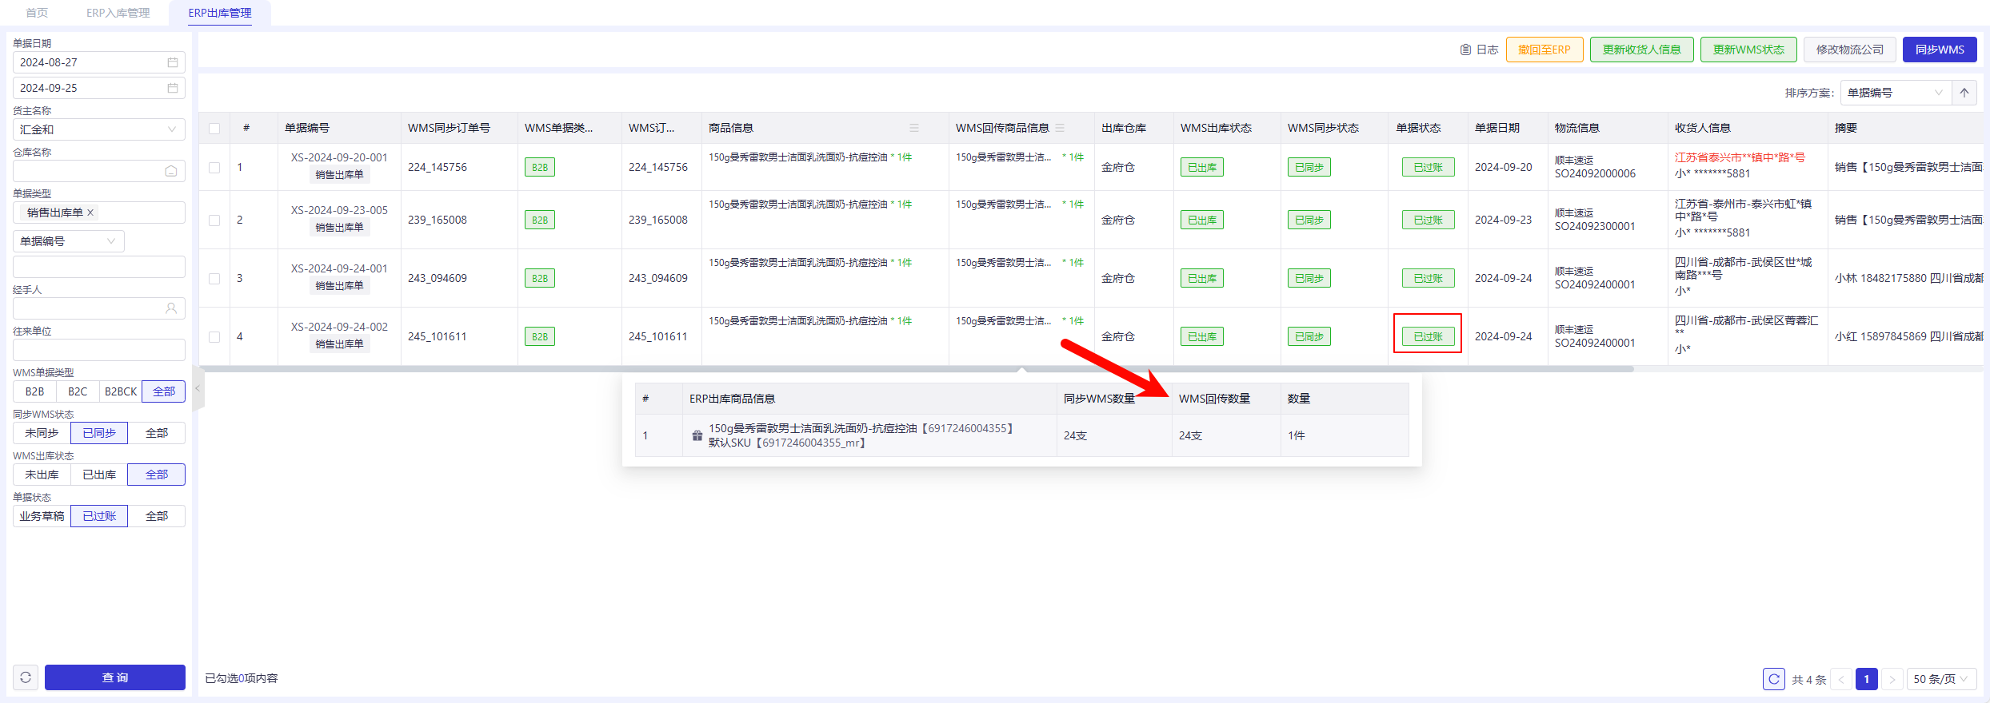The image size is (1990, 703).
Task: Click the reset refresh icon beside 查询
Action: [26, 677]
